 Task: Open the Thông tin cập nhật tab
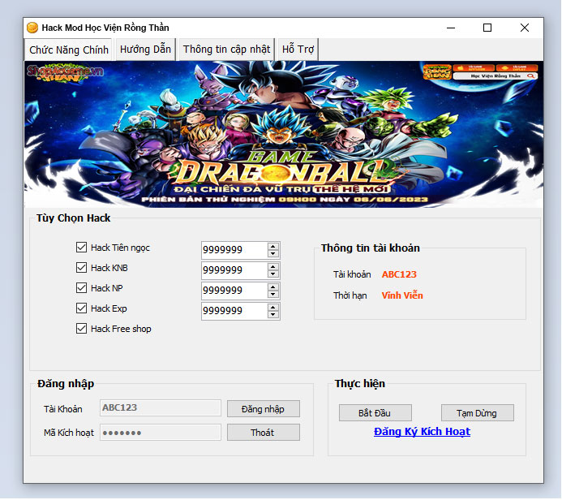pos(226,50)
